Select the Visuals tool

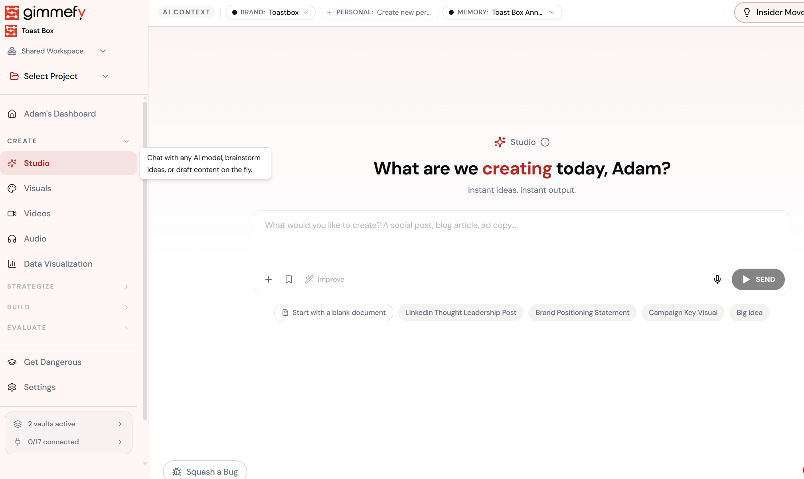[x=37, y=188]
